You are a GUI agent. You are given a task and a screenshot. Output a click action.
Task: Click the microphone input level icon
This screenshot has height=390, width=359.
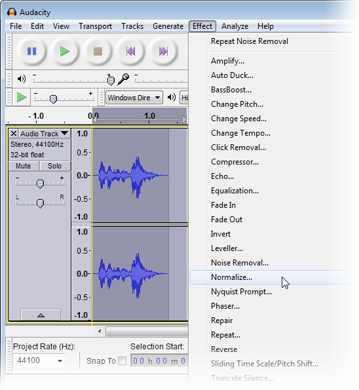[124, 79]
